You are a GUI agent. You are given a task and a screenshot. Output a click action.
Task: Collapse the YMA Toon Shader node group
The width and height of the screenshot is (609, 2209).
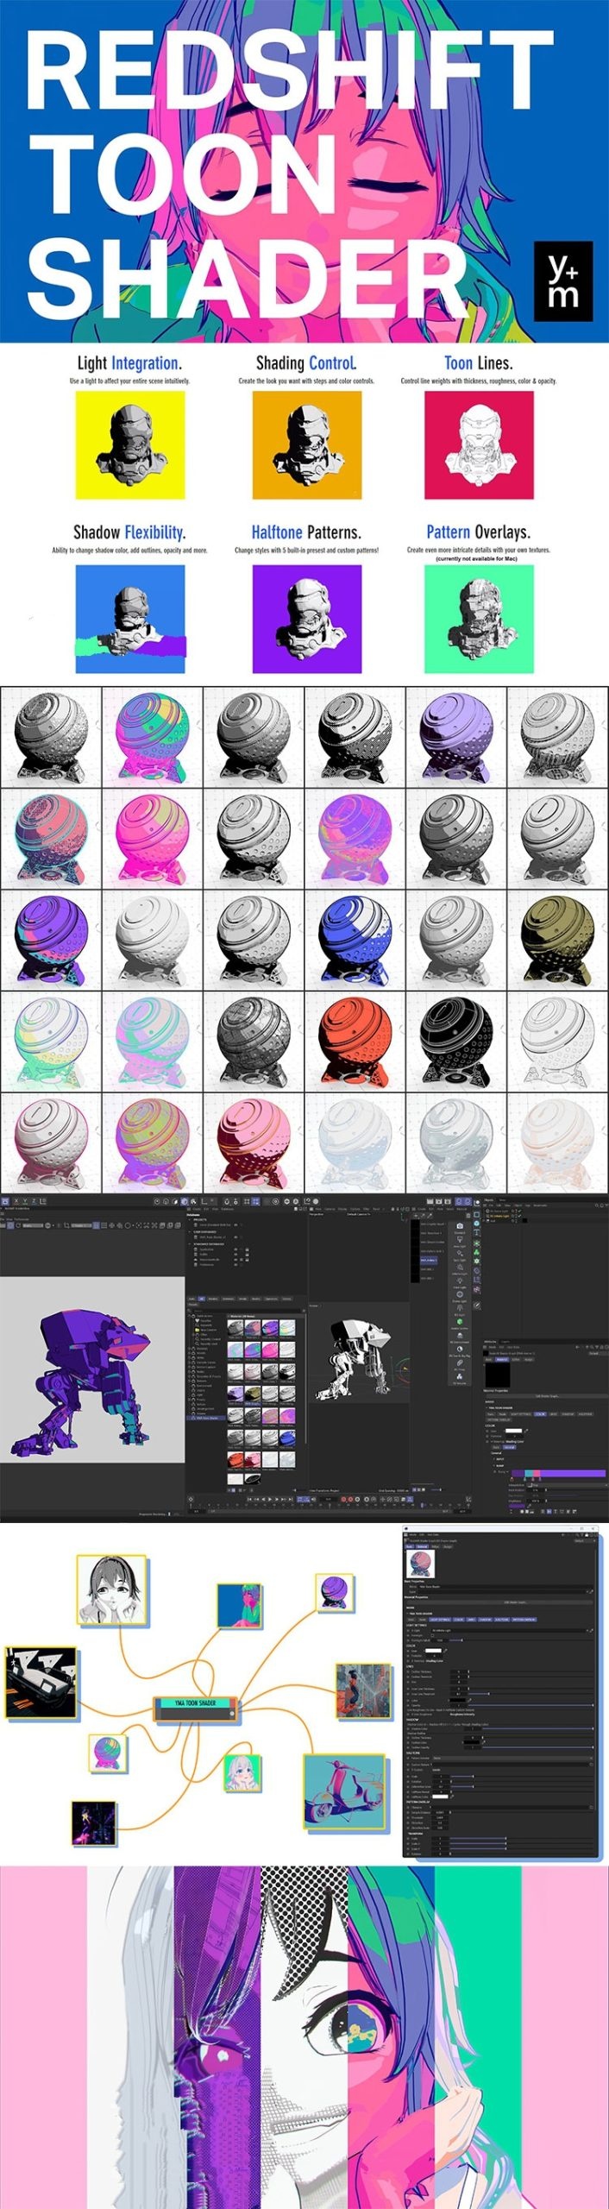[407, 1614]
